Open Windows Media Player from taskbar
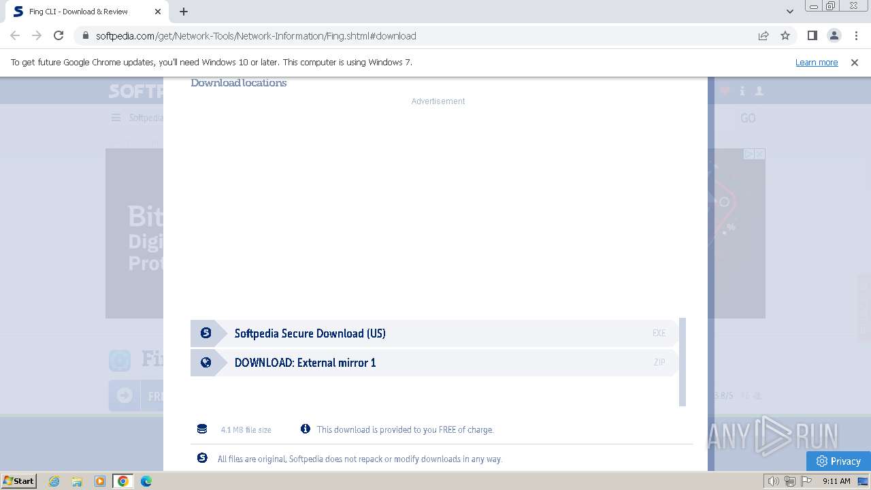The height and width of the screenshot is (490, 871). (100, 481)
